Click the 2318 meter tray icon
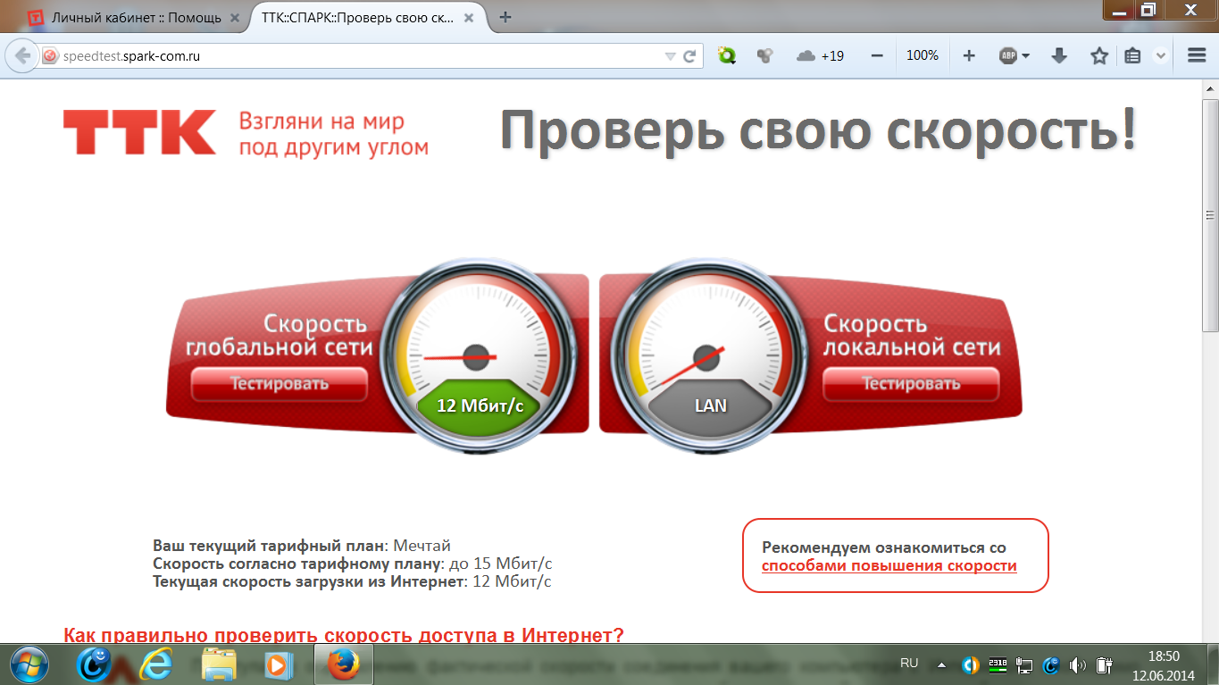Image resolution: width=1219 pixels, height=685 pixels. click(998, 664)
